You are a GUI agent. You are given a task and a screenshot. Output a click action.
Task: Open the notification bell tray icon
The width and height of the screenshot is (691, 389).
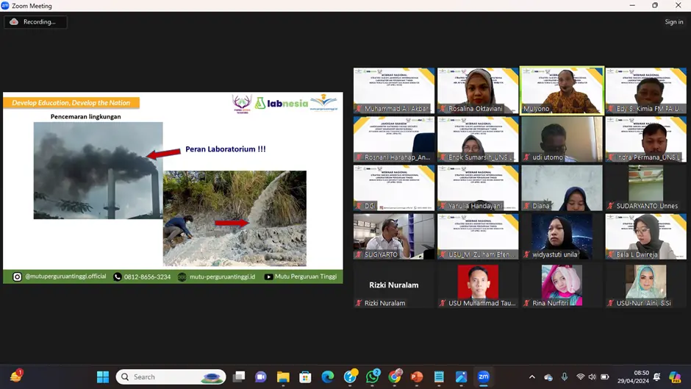click(657, 376)
